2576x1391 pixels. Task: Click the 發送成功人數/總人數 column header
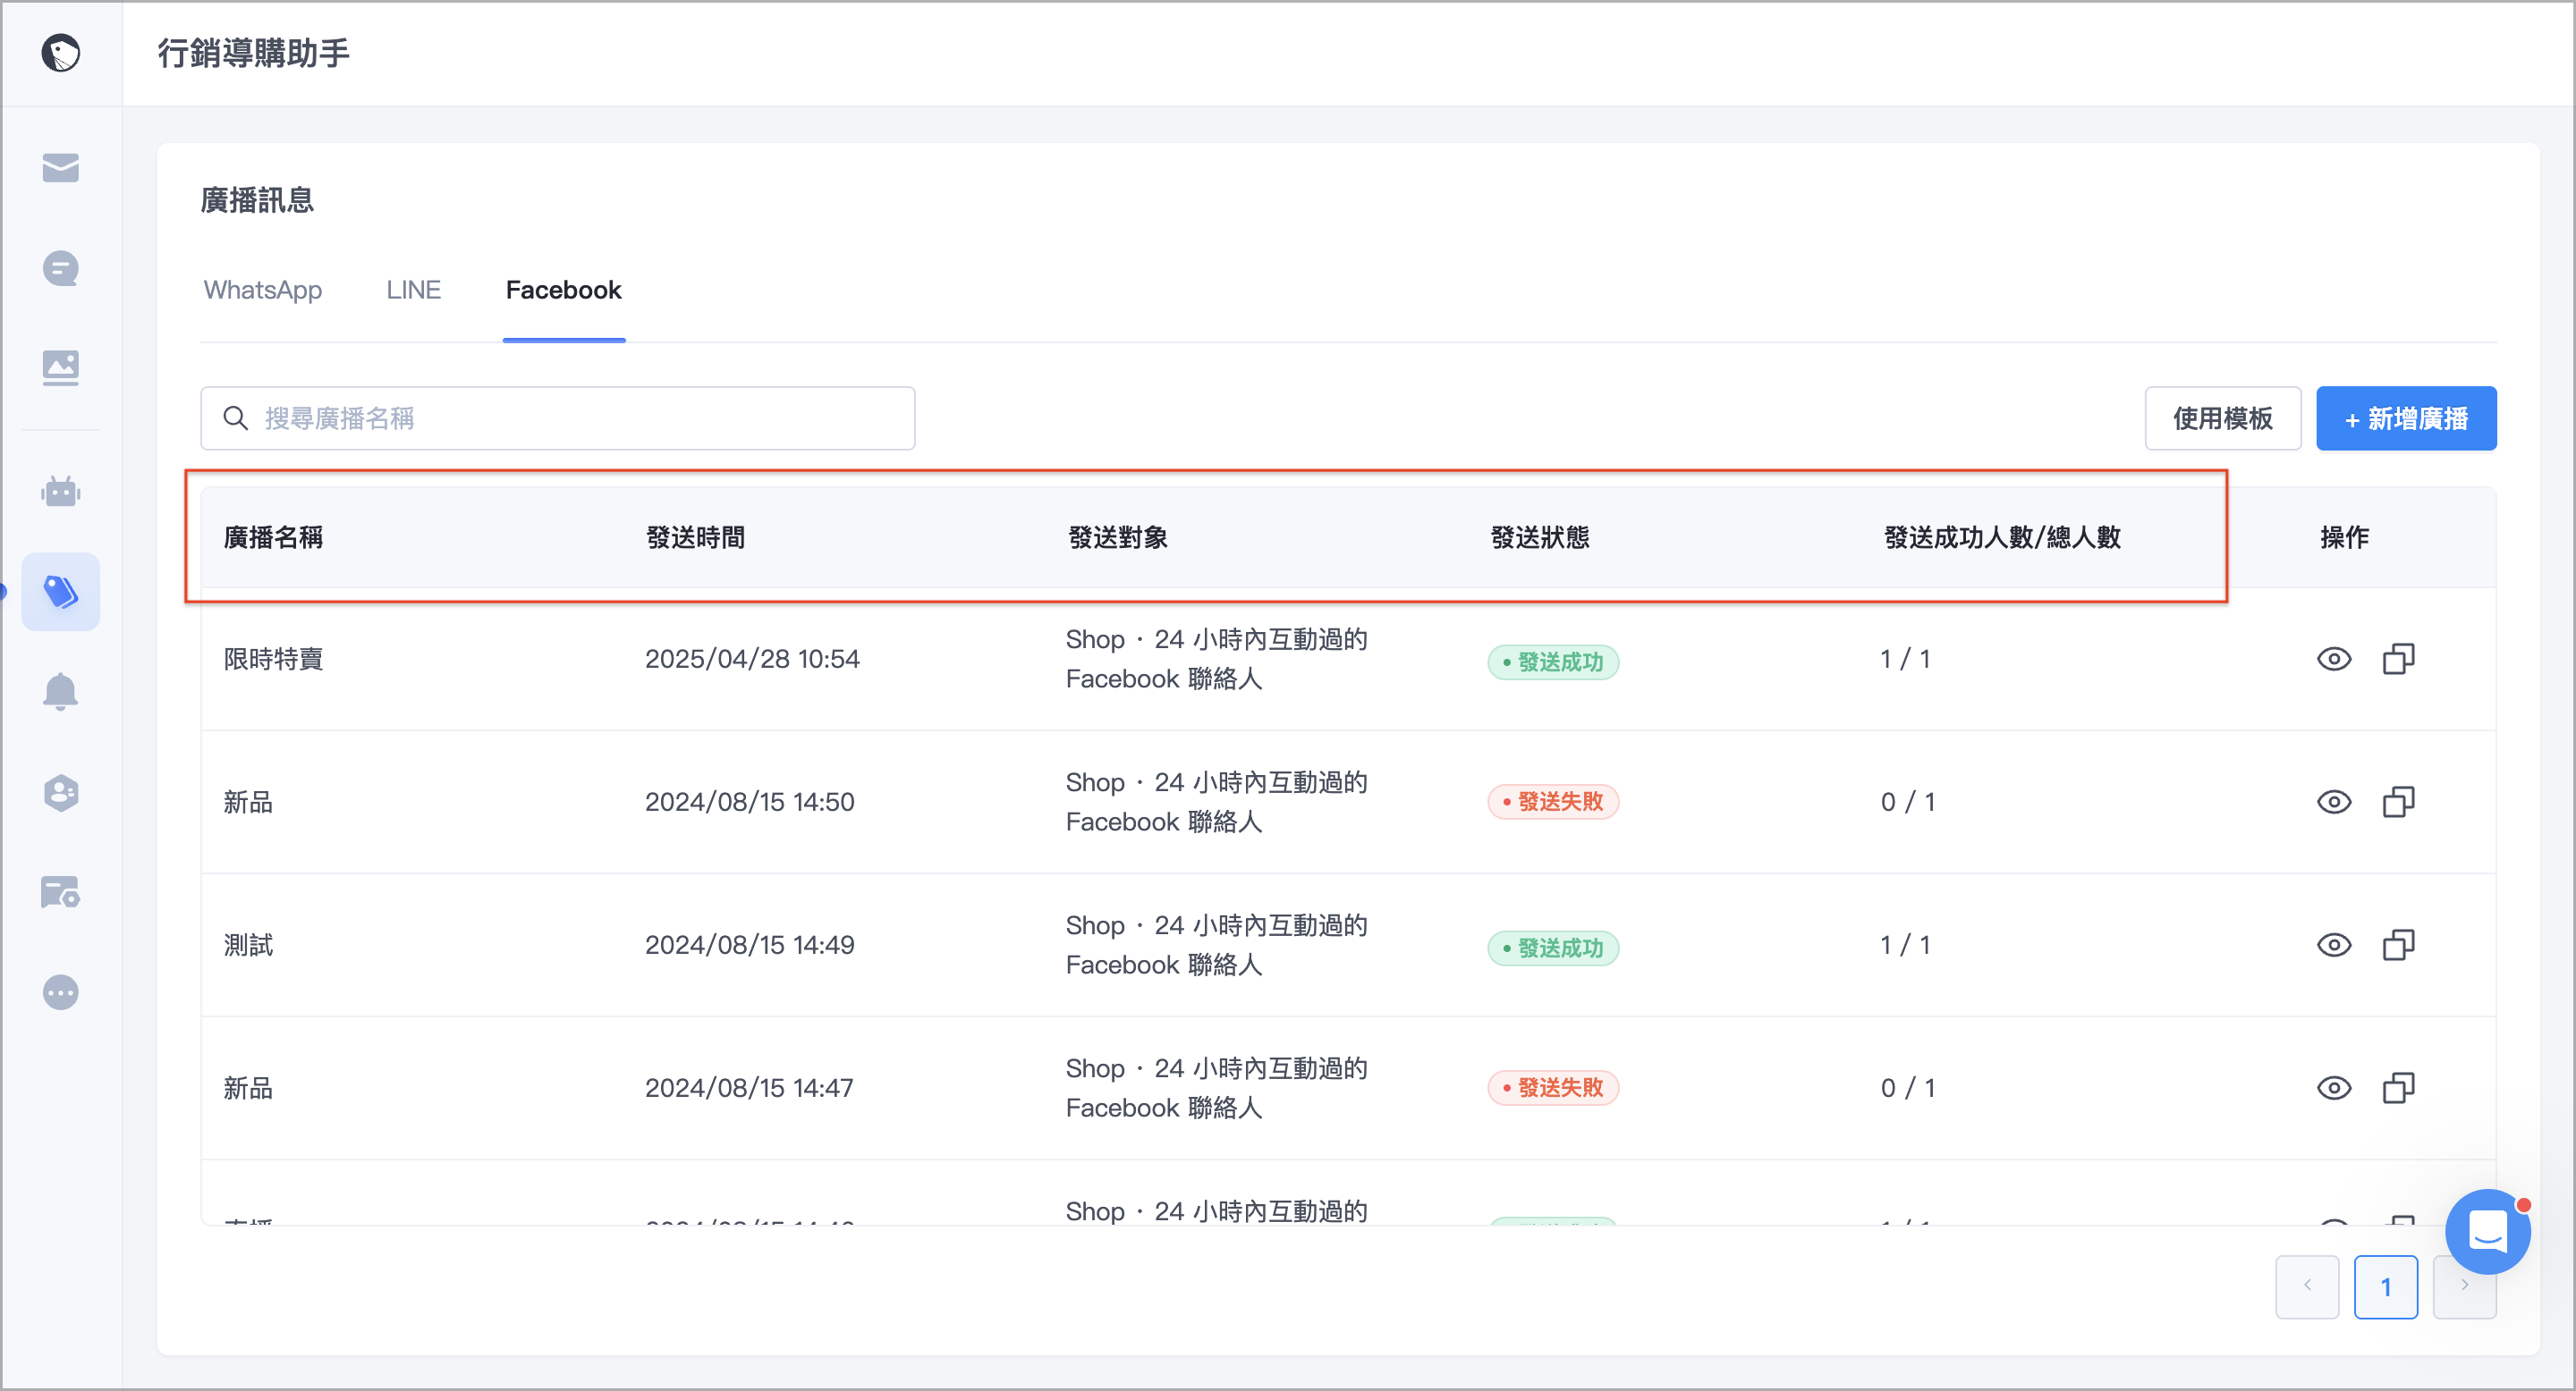[2003, 537]
